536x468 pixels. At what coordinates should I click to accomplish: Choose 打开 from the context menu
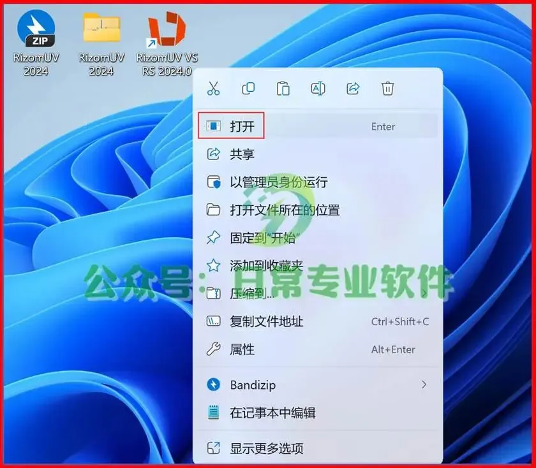tap(318, 126)
